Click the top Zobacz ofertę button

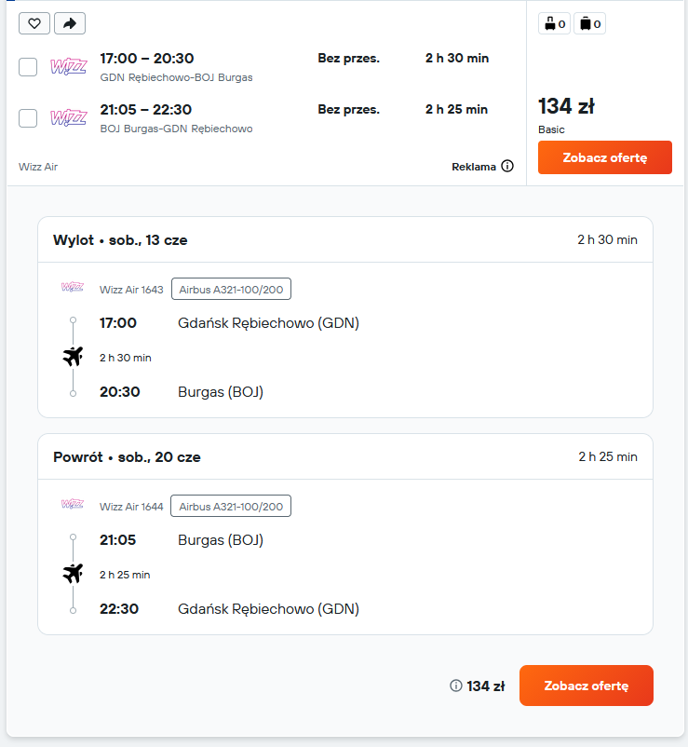click(x=605, y=157)
